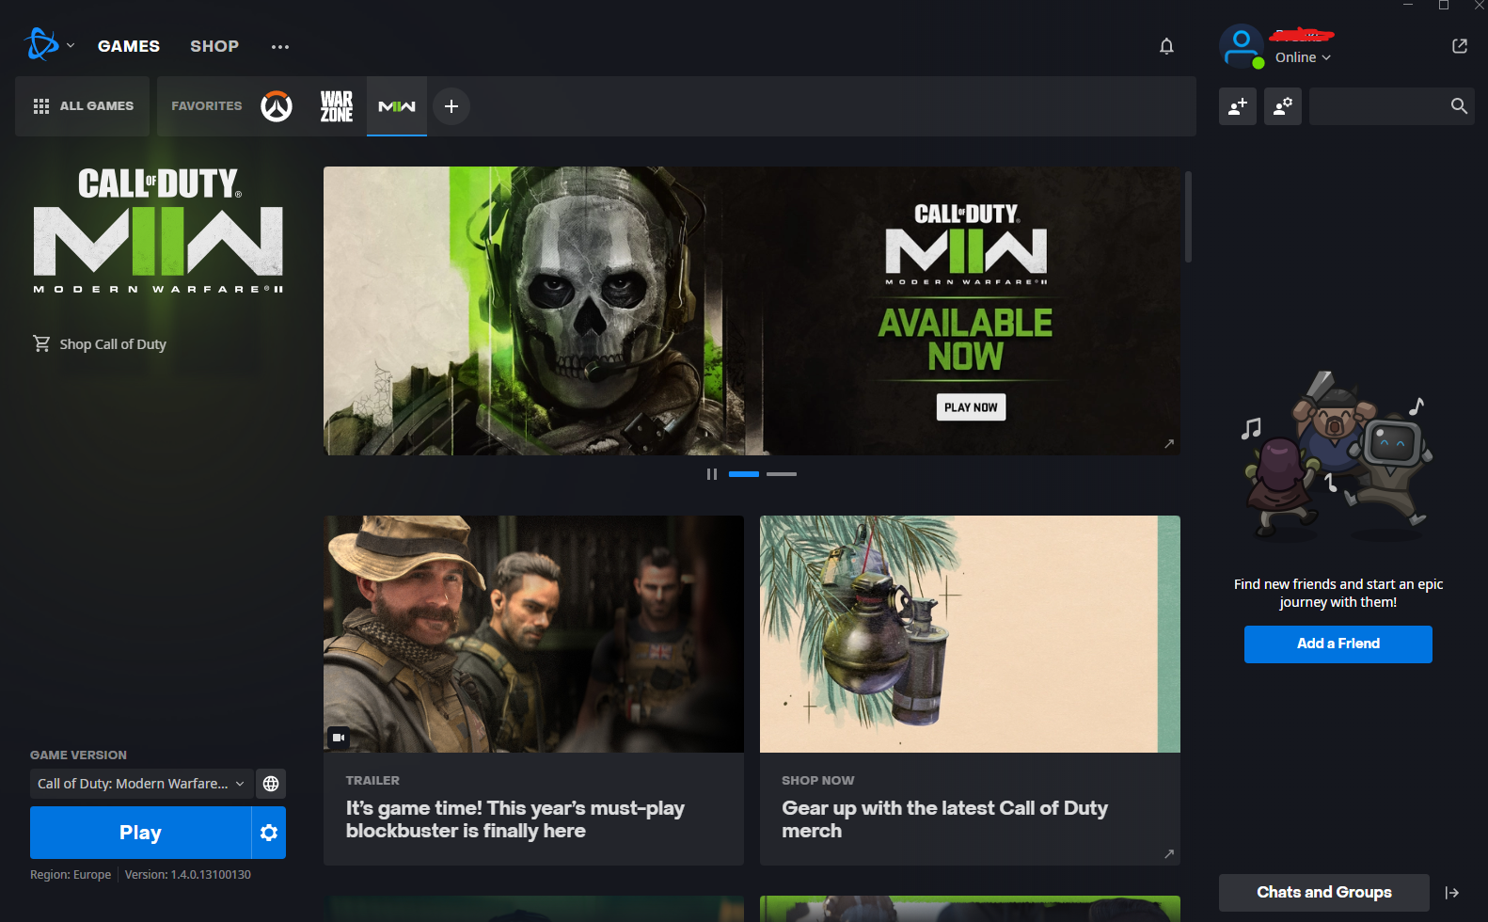Collapse the social sidebar arrow
1488x922 pixels.
1452,893
